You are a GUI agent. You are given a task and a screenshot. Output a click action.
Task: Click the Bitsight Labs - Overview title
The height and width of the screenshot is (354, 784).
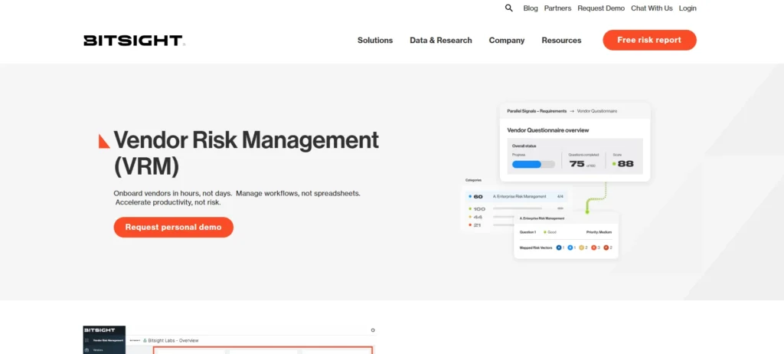point(174,340)
